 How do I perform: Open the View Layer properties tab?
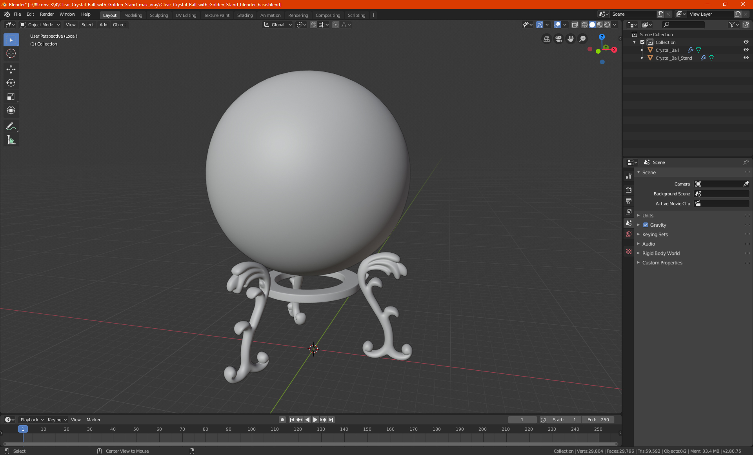point(629,212)
